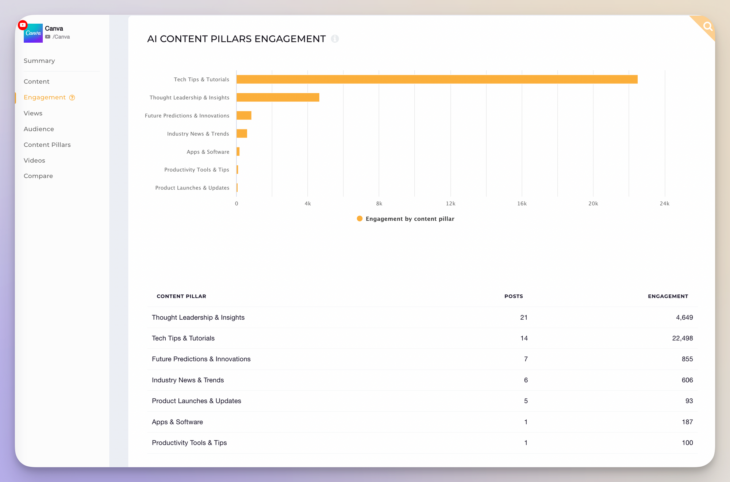This screenshot has width=730, height=482.
Task: Navigate to the Compare section
Action: pos(38,176)
